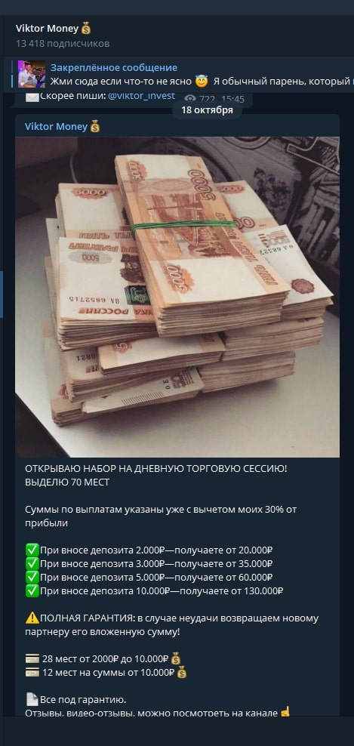
Task: Open the pinned message thumbnail photo
Action: click(x=32, y=74)
